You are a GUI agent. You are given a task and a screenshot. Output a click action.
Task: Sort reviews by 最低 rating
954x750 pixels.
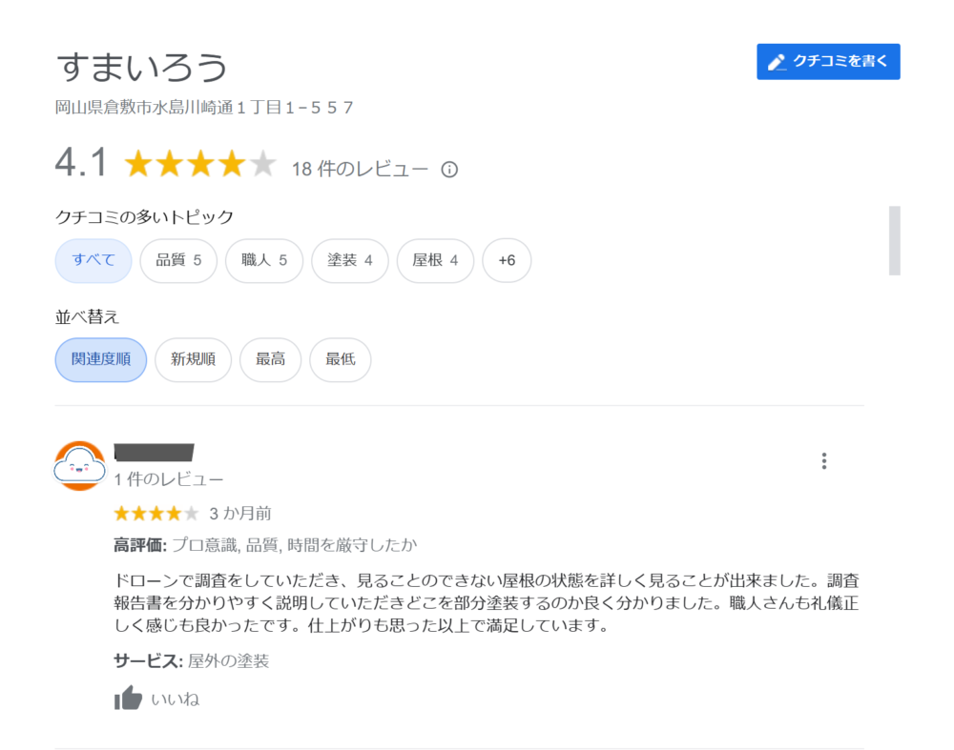coord(341,359)
